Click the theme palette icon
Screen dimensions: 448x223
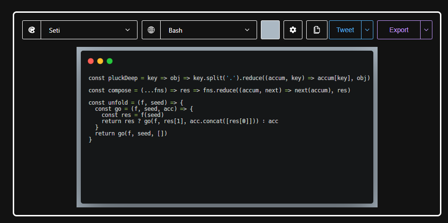(x=32, y=30)
